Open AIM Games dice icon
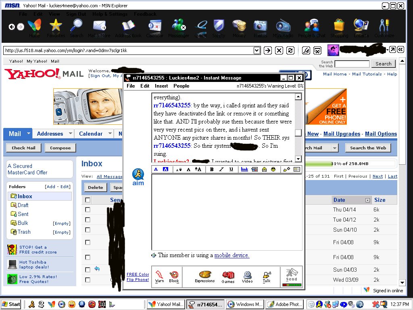Image resolution: width=413 pixels, height=310 pixels. coord(228,277)
